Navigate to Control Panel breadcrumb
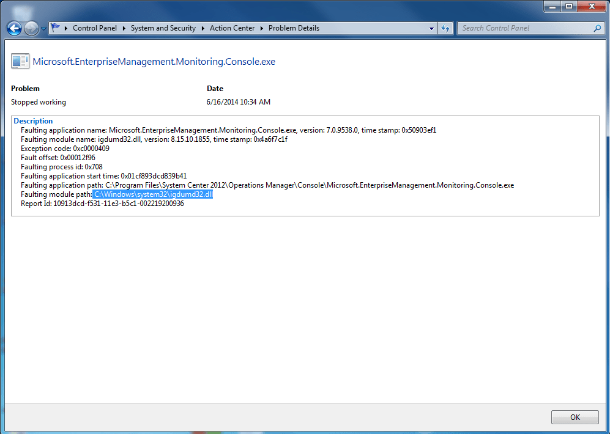 pyautogui.click(x=95, y=28)
